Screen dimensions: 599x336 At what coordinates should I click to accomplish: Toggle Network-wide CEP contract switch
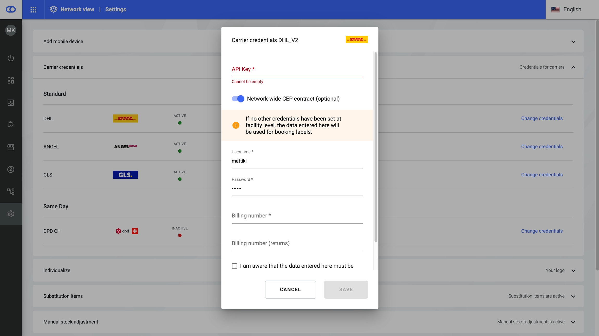(238, 99)
